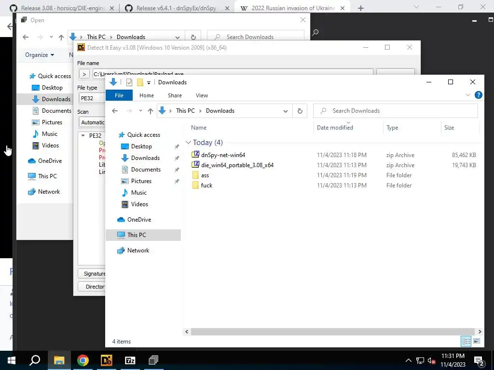Select Videos in front Explorer nav pane
The image size is (494, 370).
coord(139,204)
